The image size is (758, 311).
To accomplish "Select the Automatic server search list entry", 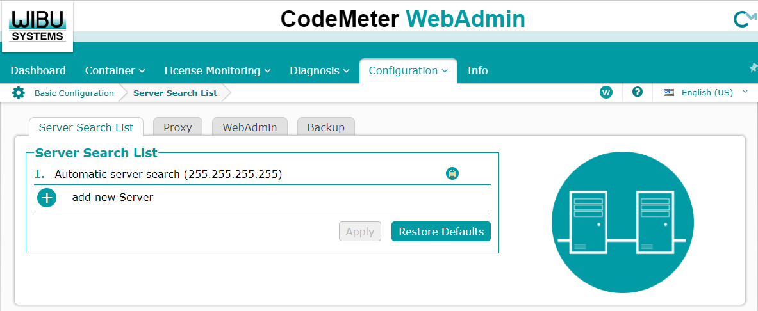I will [168, 173].
